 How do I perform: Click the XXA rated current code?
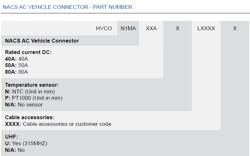pyautogui.click(x=151, y=28)
